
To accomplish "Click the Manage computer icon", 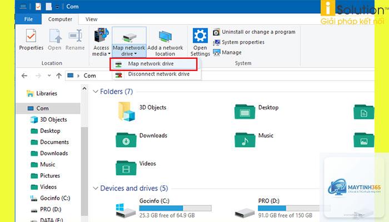I will (x=216, y=53).
